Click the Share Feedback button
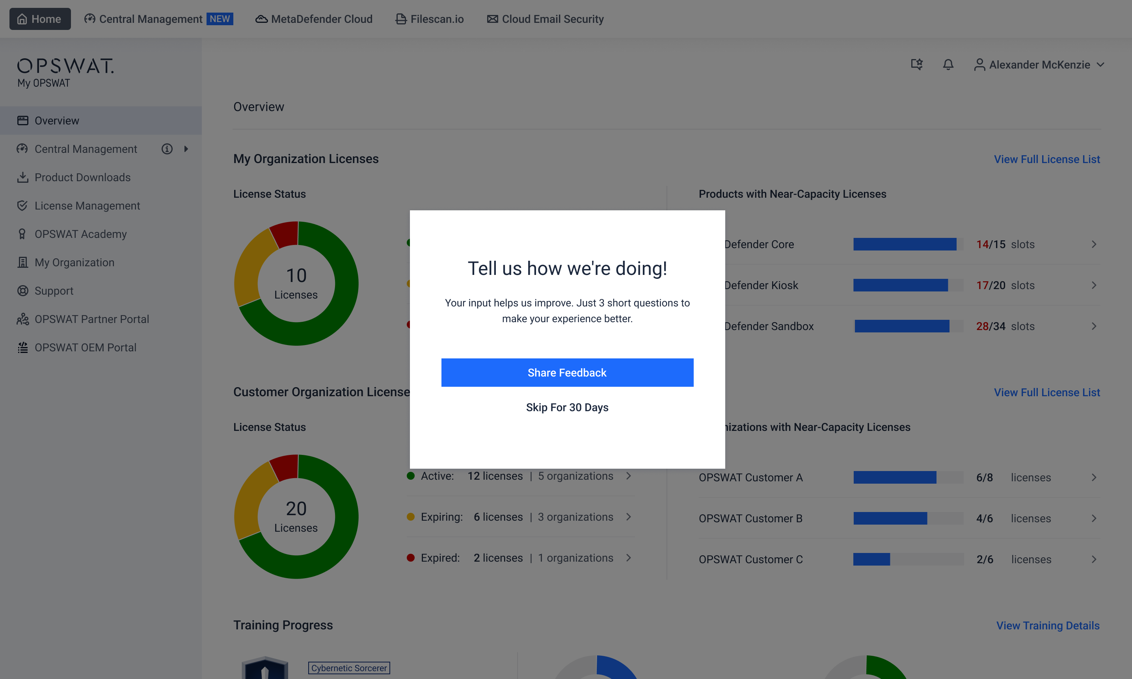The image size is (1132, 679). tap(567, 373)
